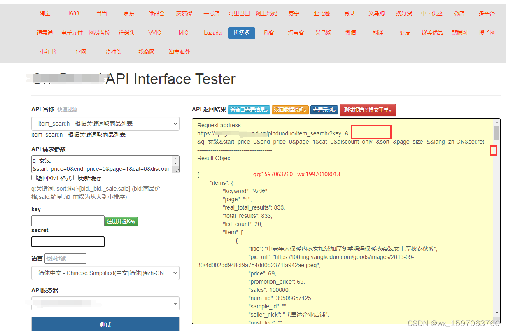Open the 多平台 tab
The width and height of the screenshot is (506, 331).
487,13
